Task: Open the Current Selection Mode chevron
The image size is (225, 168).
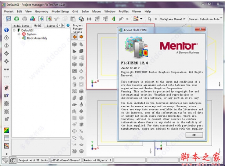Action: click(x=221, y=18)
